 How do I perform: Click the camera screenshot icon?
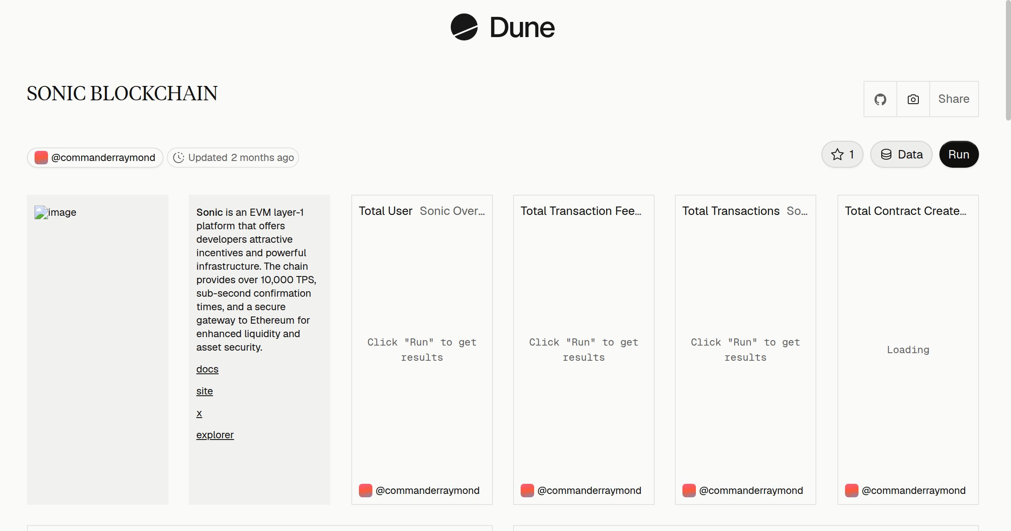pyautogui.click(x=913, y=99)
